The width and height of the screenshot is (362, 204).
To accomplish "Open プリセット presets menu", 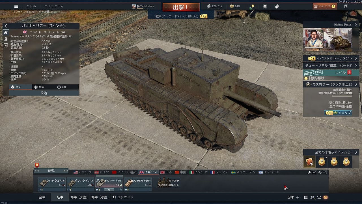I will coord(123,197).
